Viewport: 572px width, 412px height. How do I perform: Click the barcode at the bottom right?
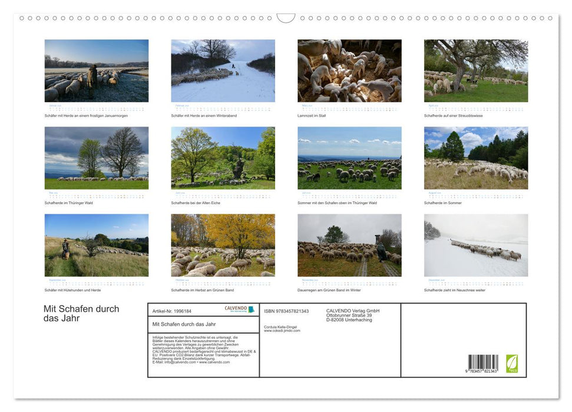pos(482,363)
